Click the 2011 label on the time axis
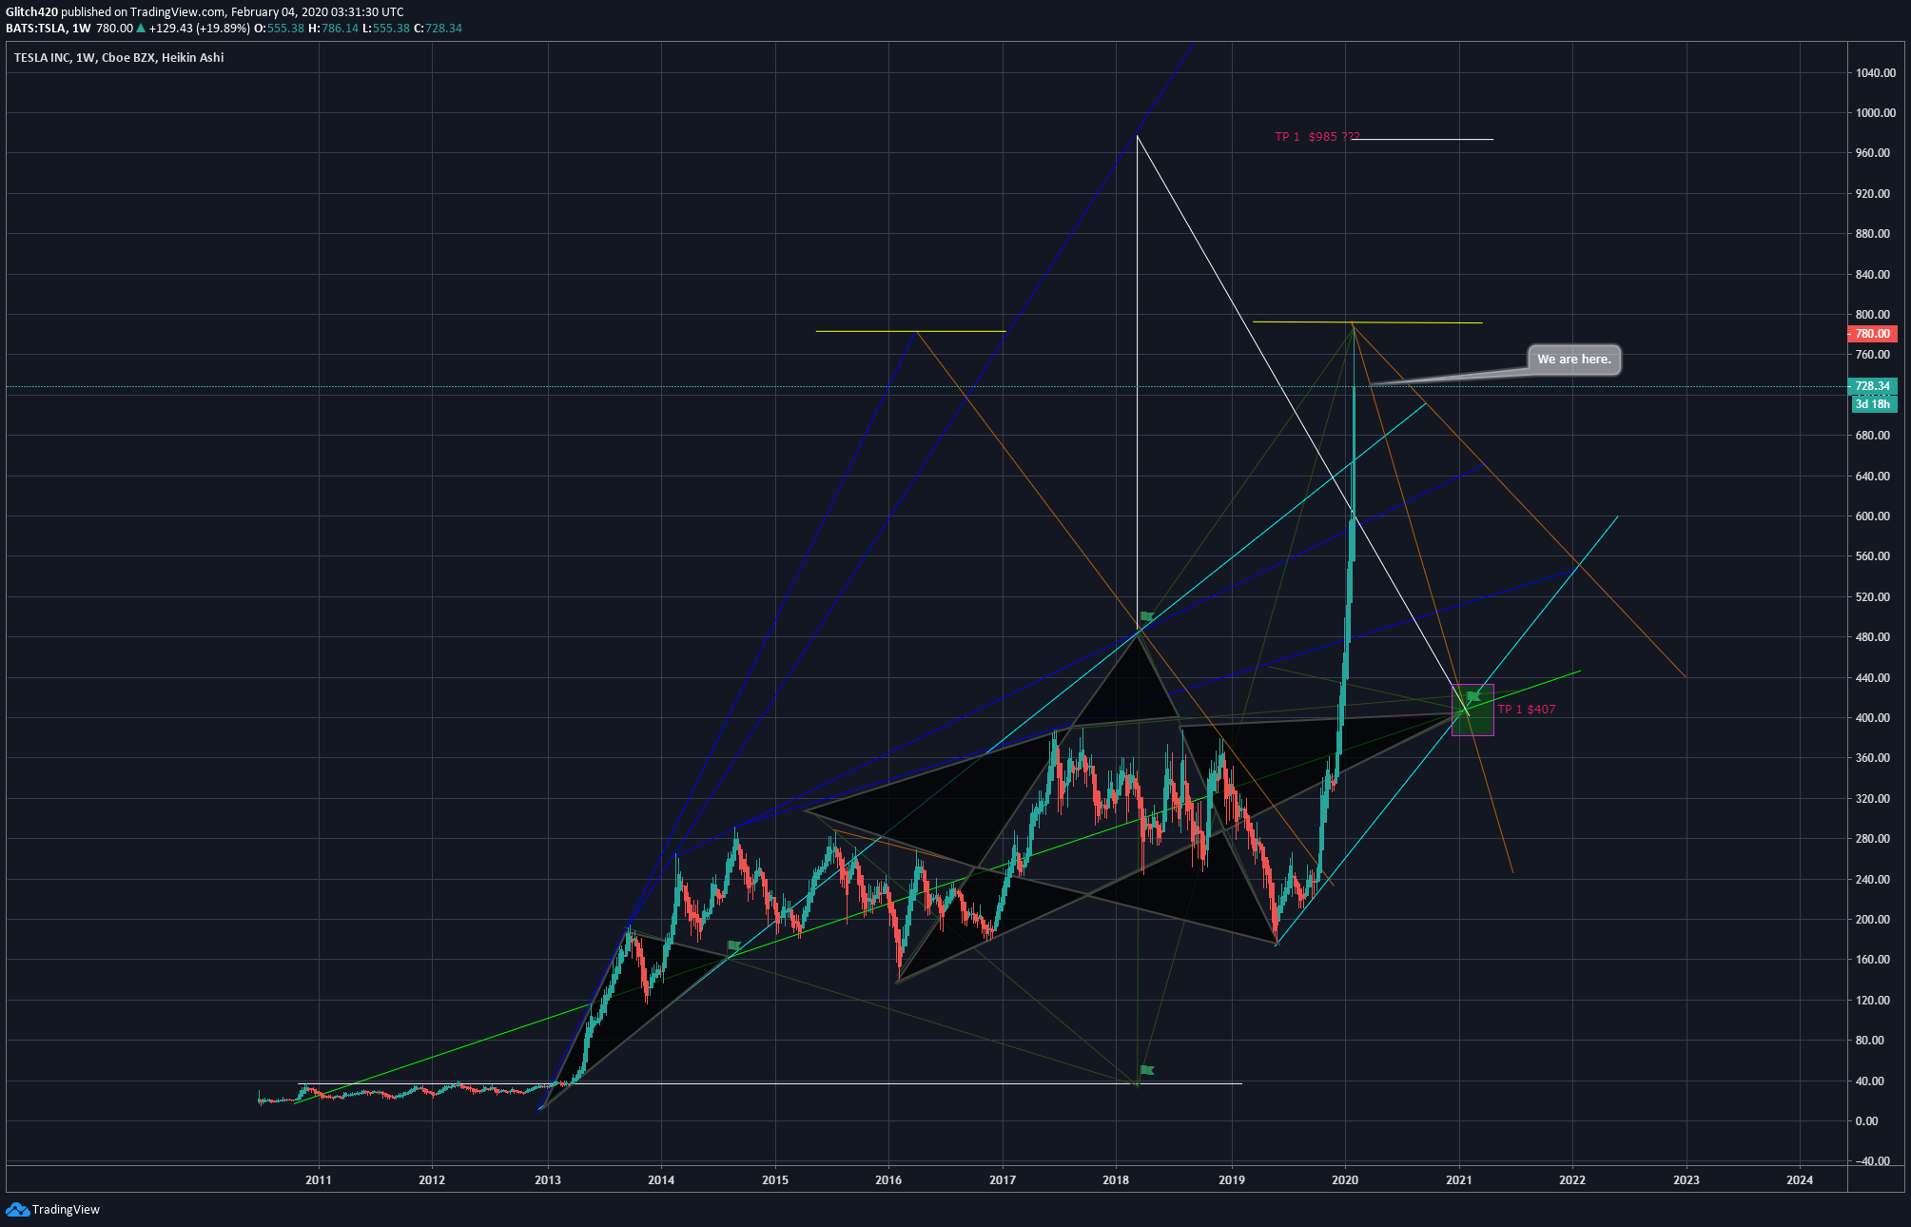The height and width of the screenshot is (1227, 1911). [x=319, y=1180]
